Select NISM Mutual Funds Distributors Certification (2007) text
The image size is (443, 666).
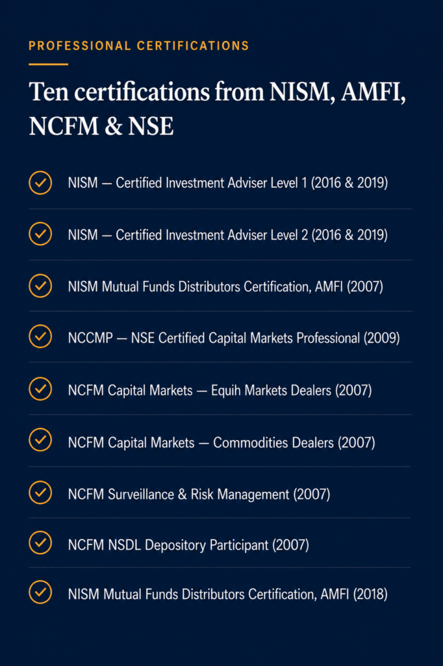(x=226, y=287)
